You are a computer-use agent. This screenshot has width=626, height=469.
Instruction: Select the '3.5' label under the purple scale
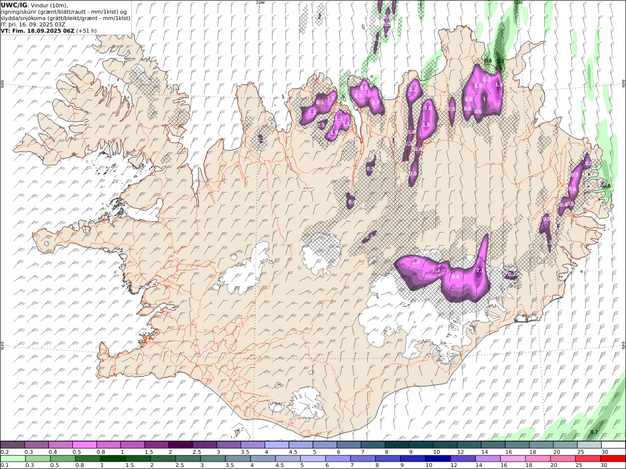245,452
